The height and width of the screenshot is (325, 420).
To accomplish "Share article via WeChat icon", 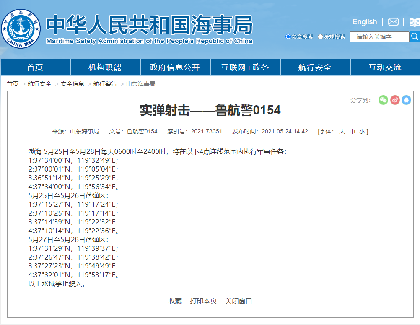I will (383, 100).
